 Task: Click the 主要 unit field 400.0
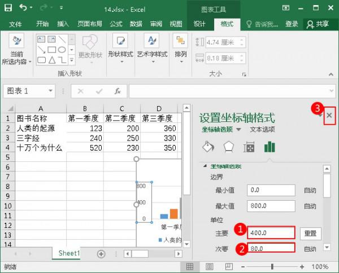coord(271,232)
